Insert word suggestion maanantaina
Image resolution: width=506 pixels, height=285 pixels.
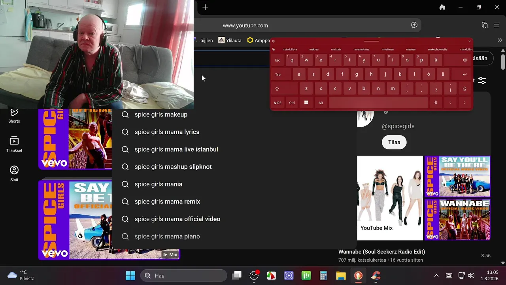point(361,49)
